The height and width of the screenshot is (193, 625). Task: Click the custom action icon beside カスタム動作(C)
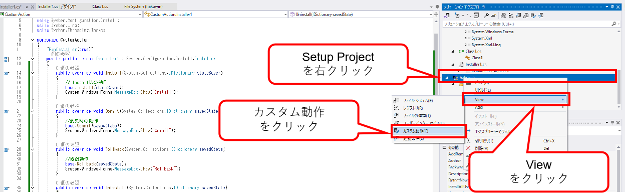(x=396, y=130)
